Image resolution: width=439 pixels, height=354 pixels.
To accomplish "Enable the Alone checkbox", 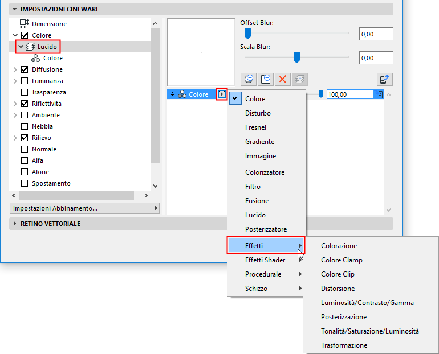I will [x=25, y=172].
